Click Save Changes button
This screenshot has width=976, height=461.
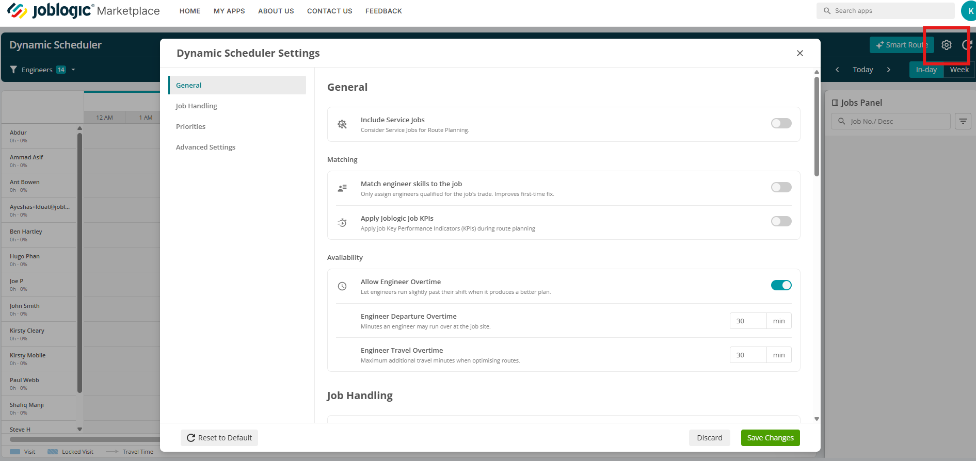pyautogui.click(x=771, y=438)
